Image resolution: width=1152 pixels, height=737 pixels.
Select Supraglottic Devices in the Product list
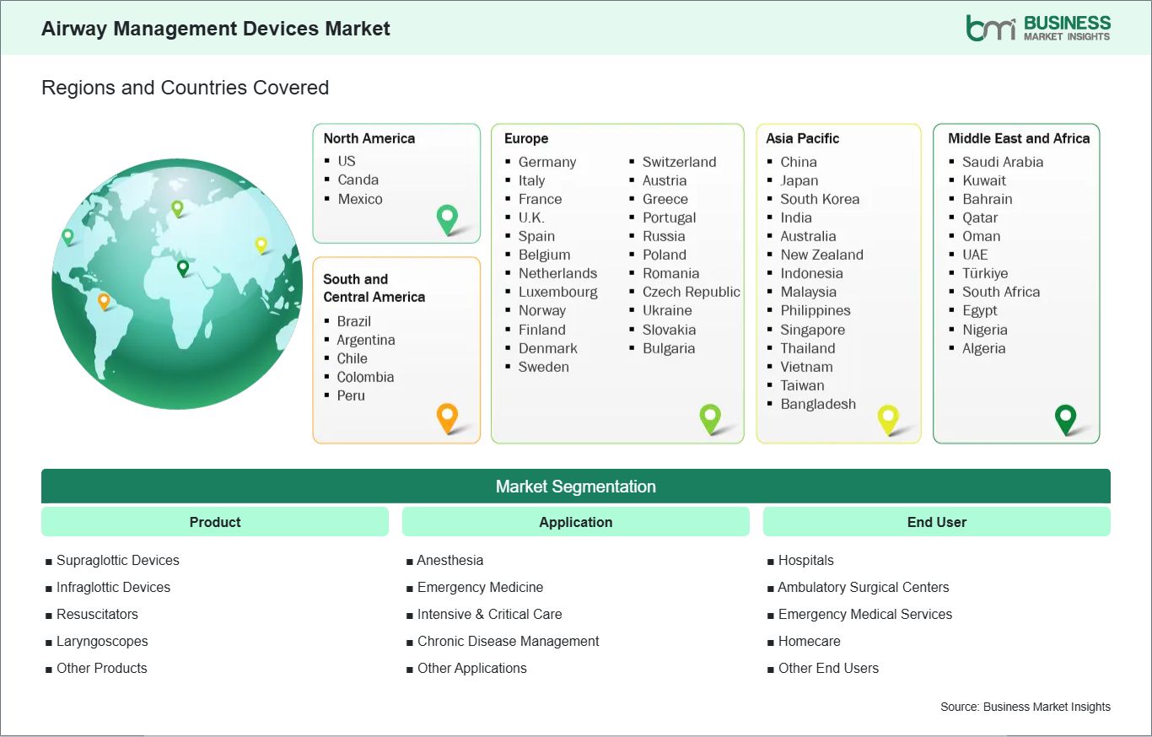coord(117,560)
